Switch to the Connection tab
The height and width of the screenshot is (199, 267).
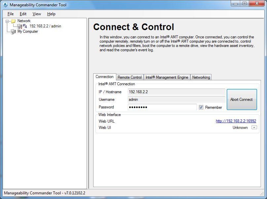tap(104, 77)
